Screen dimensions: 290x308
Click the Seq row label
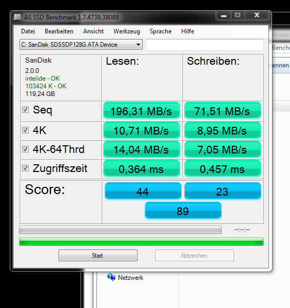pos(43,110)
